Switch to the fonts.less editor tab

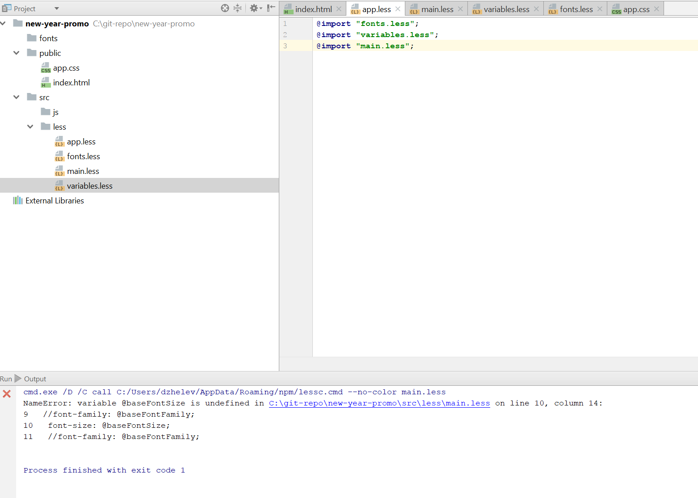[576, 9]
